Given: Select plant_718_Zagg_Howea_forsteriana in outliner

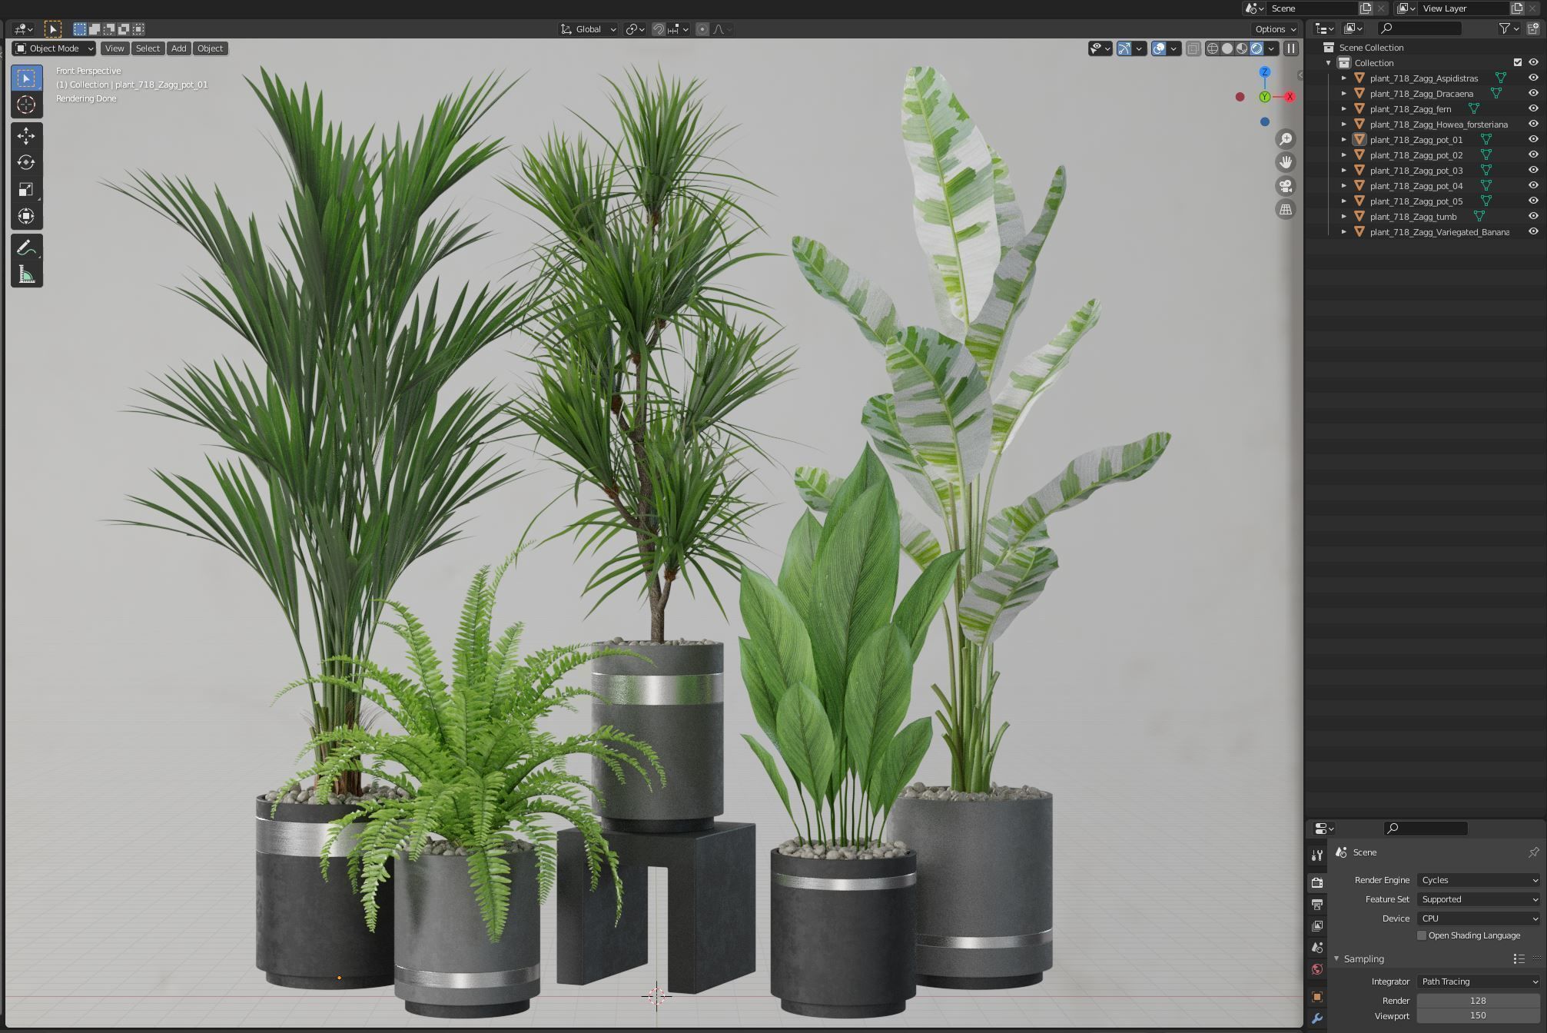Looking at the screenshot, I should 1438,124.
